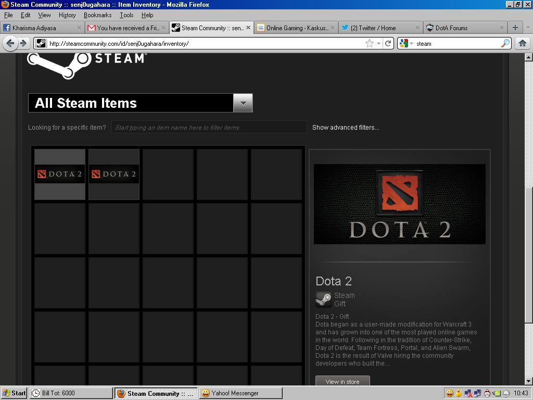Click the vertical scrollbar thumb
This screenshot has width=533, height=400.
528,255
